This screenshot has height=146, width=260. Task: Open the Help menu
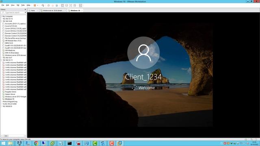[28, 5]
